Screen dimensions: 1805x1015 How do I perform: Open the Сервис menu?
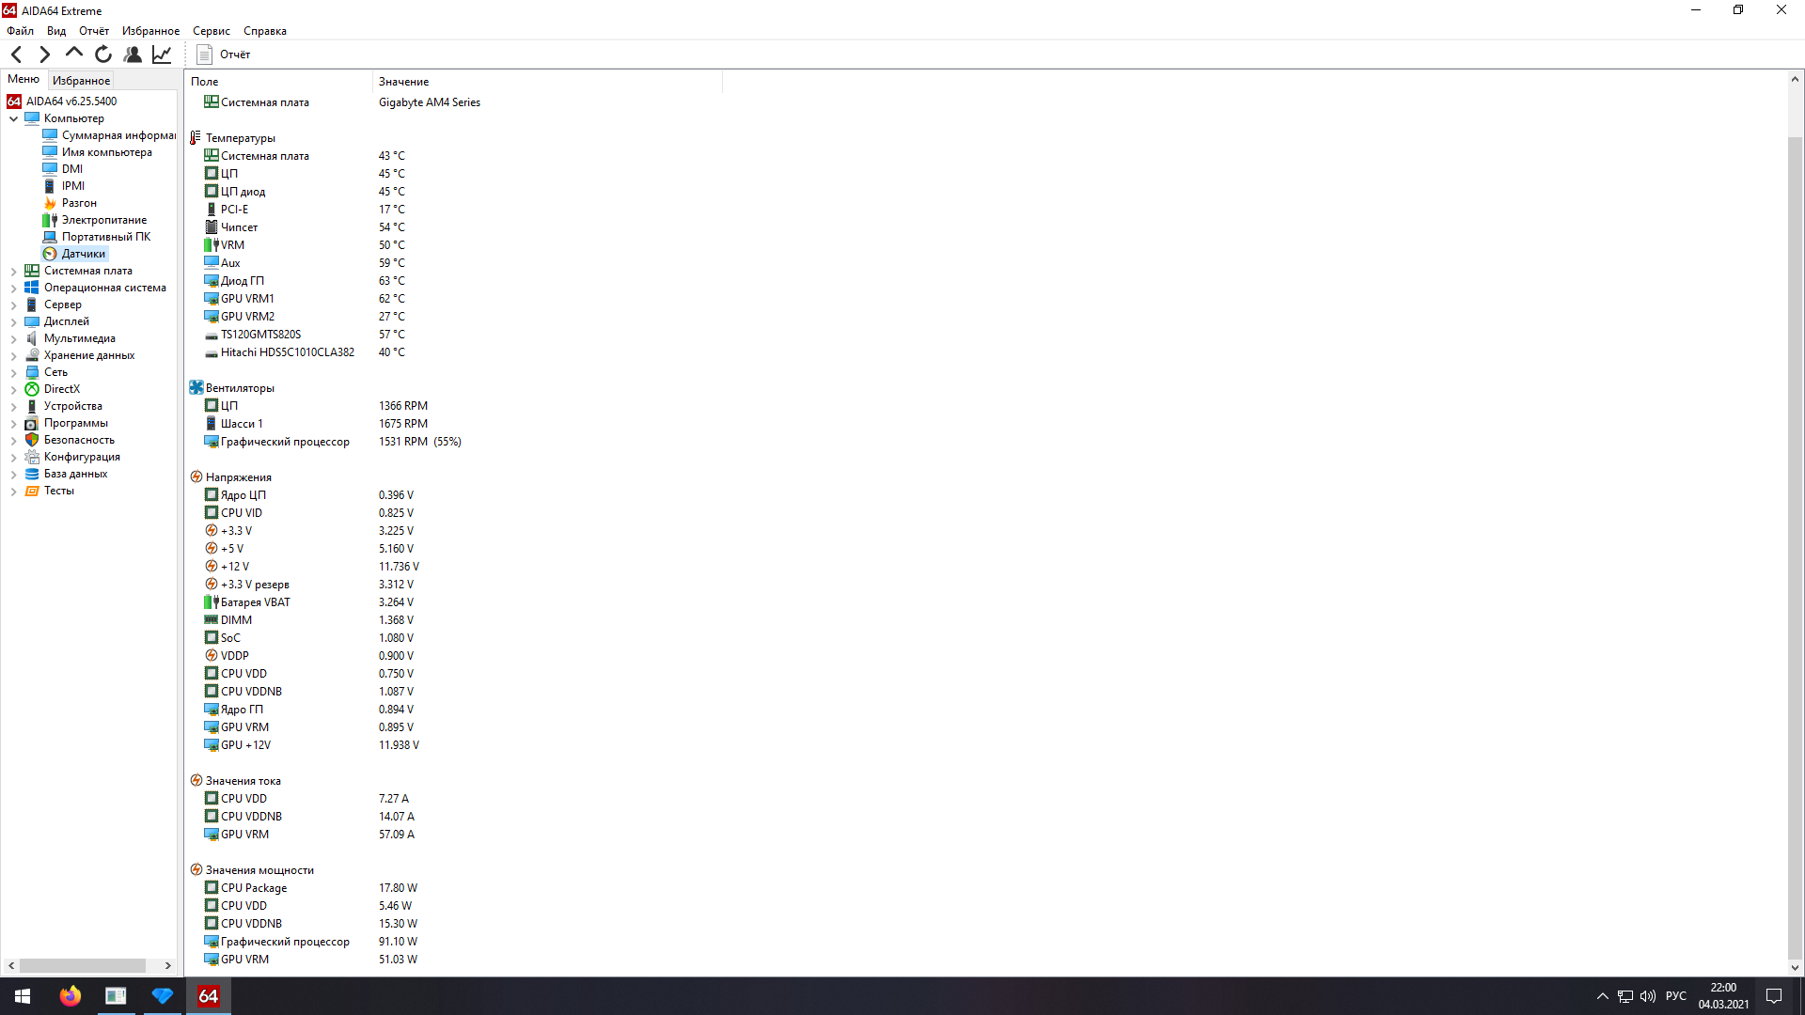point(212,31)
